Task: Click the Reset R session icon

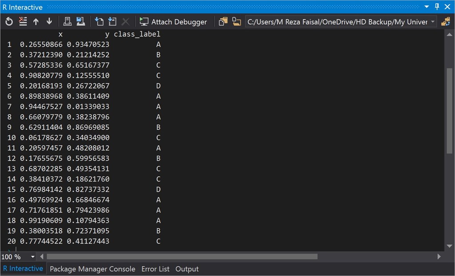Action: pyautogui.click(x=9, y=22)
